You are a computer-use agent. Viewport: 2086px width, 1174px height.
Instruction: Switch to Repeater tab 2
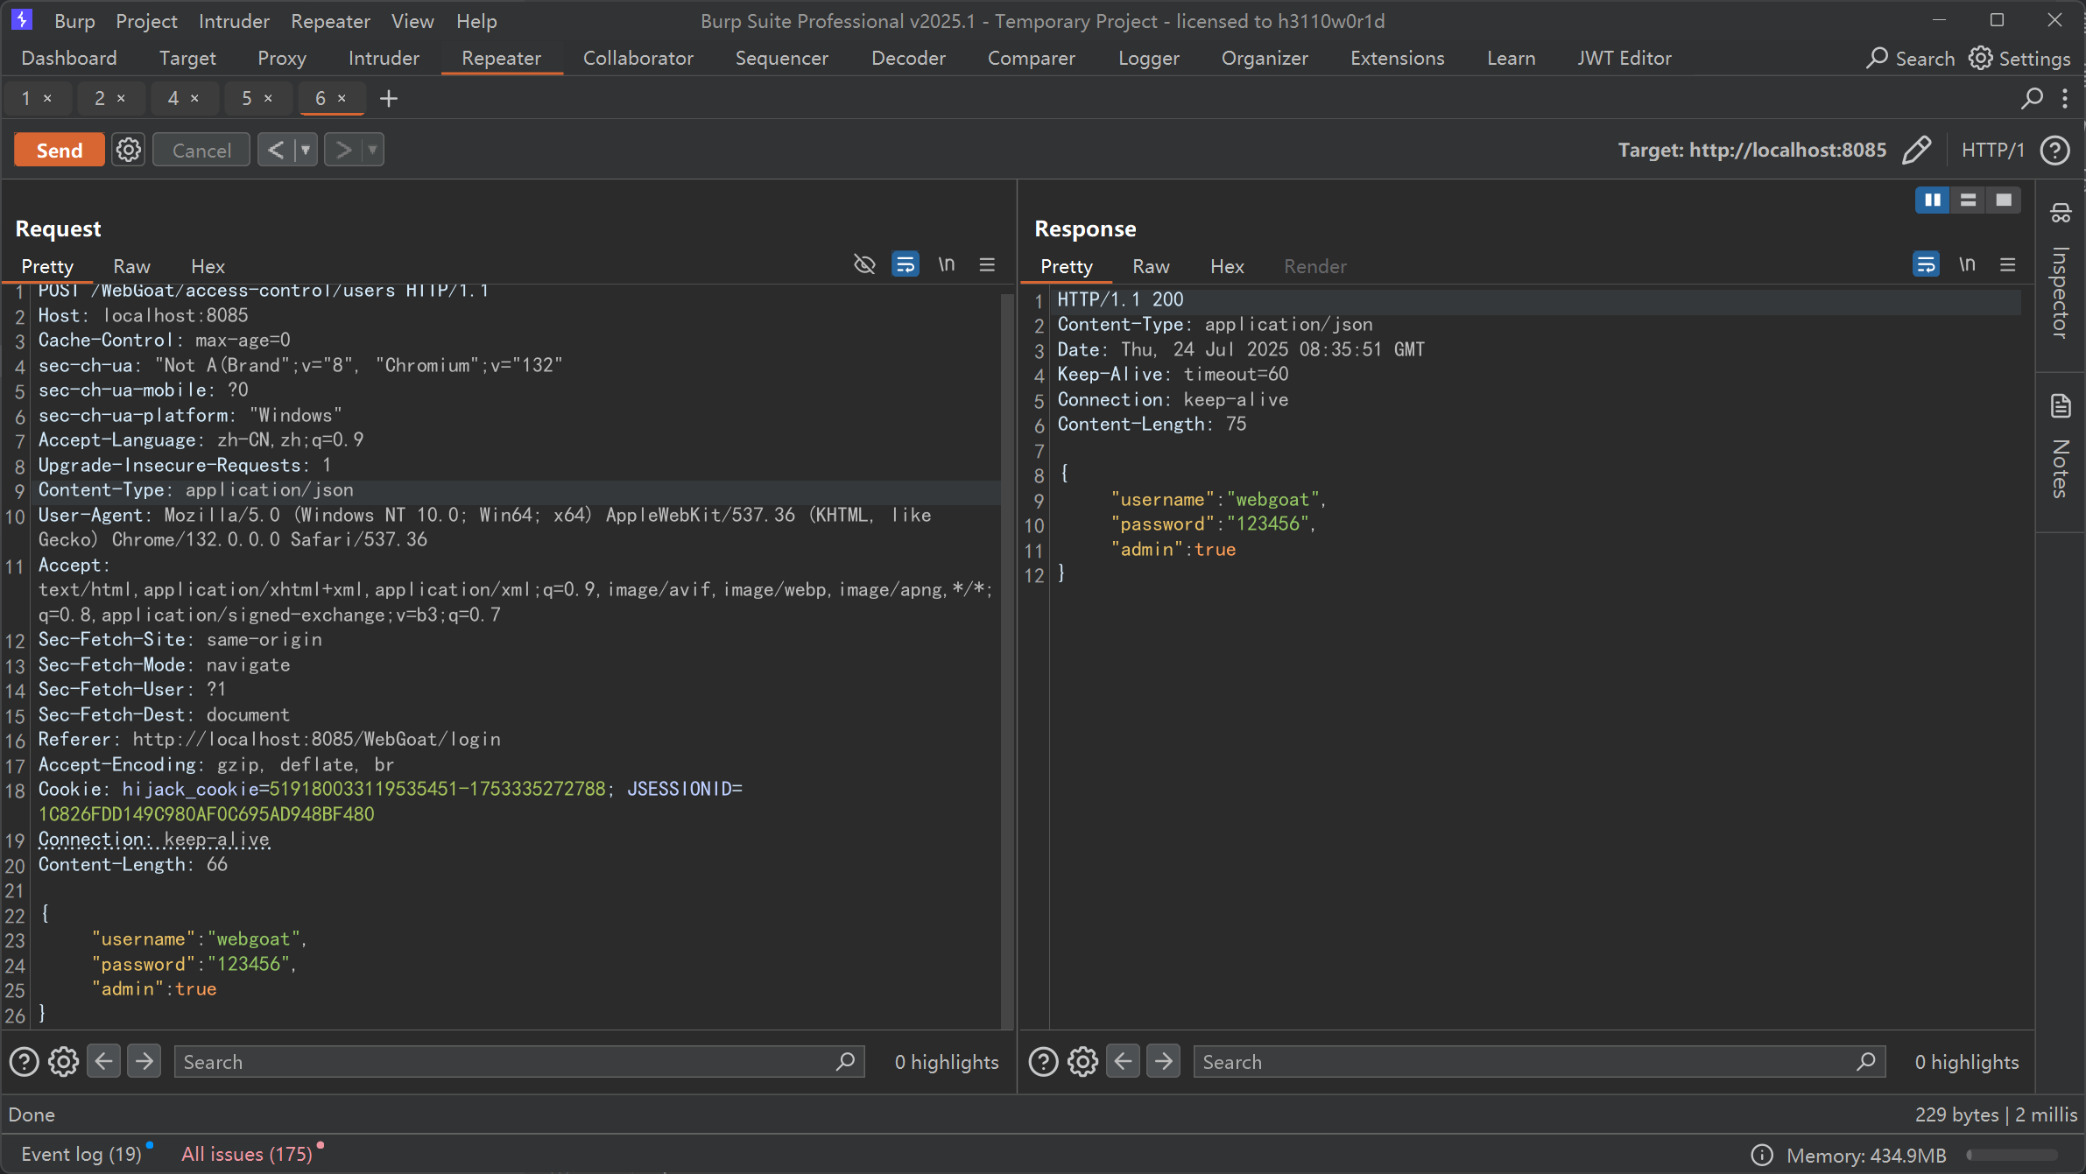tap(100, 98)
